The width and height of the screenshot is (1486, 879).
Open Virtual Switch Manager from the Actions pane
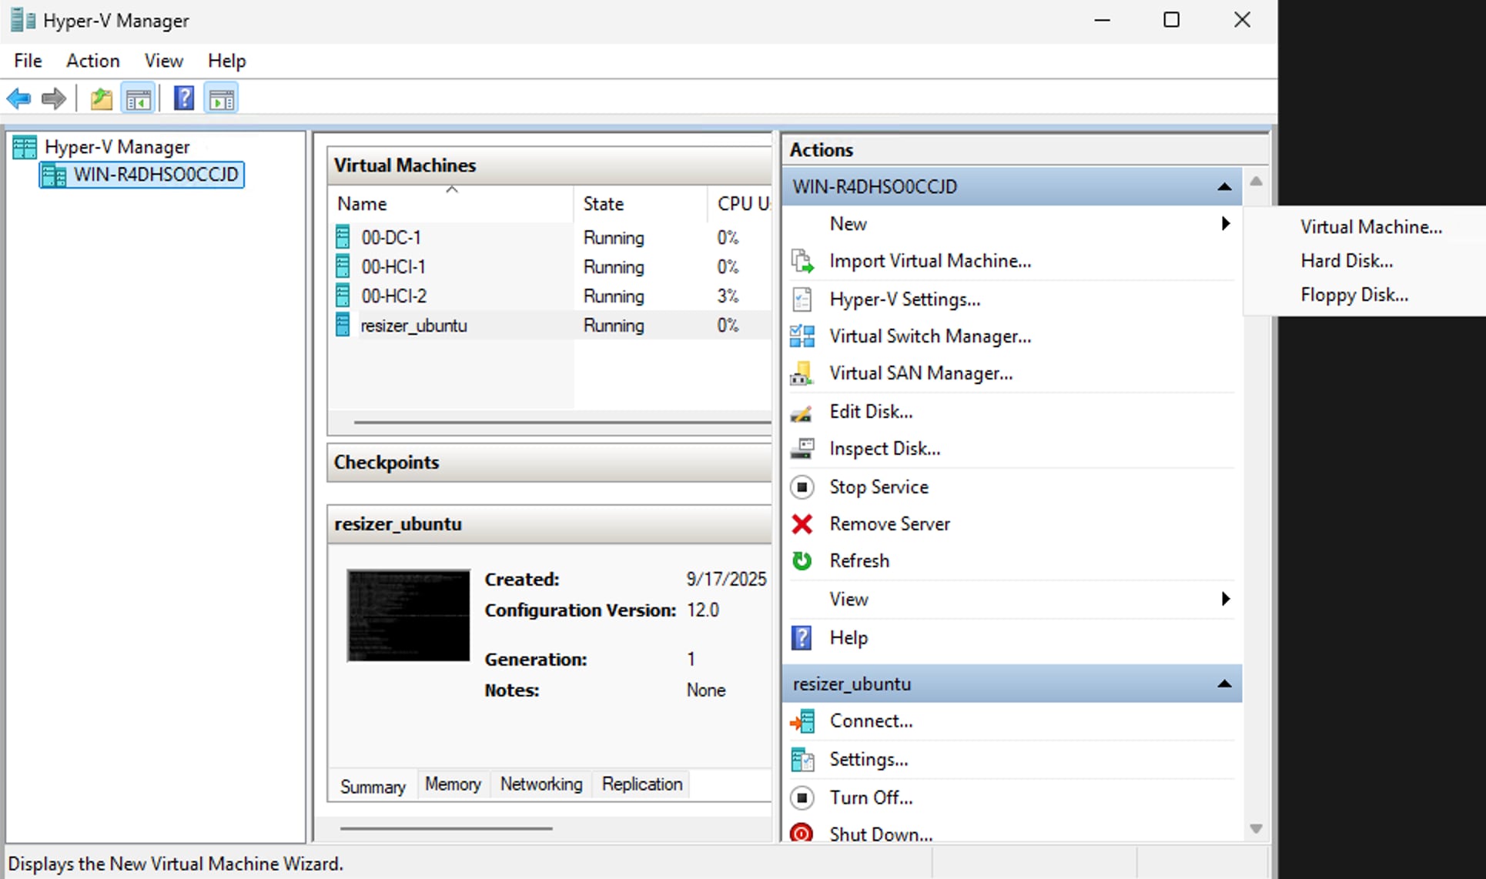tap(929, 336)
